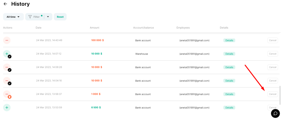Click Bank account on the 14:43:49 row
The height and width of the screenshot is (121, 283).
pos(143,40)
